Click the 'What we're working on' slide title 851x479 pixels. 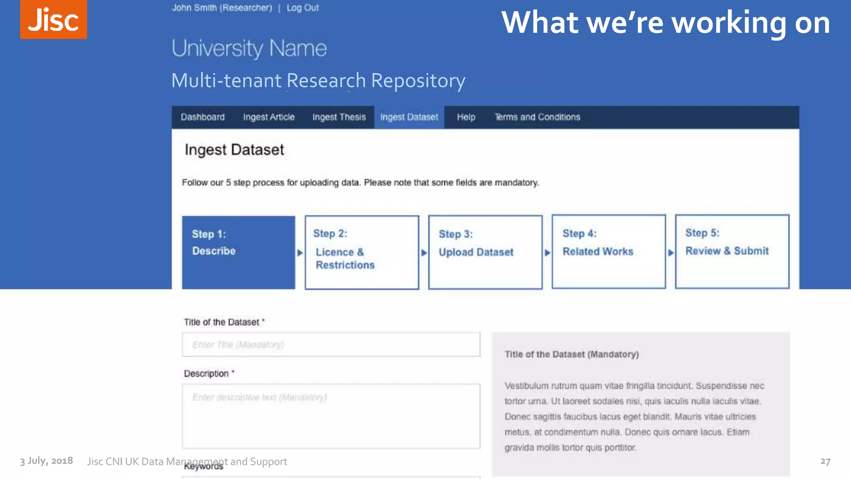point(666,22)
